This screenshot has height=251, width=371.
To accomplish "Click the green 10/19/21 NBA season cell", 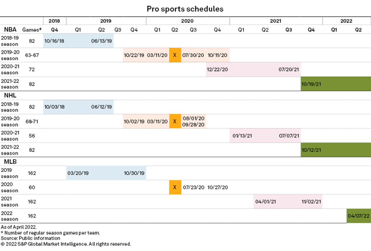I will pyautogui.click(x=311, y=84).
